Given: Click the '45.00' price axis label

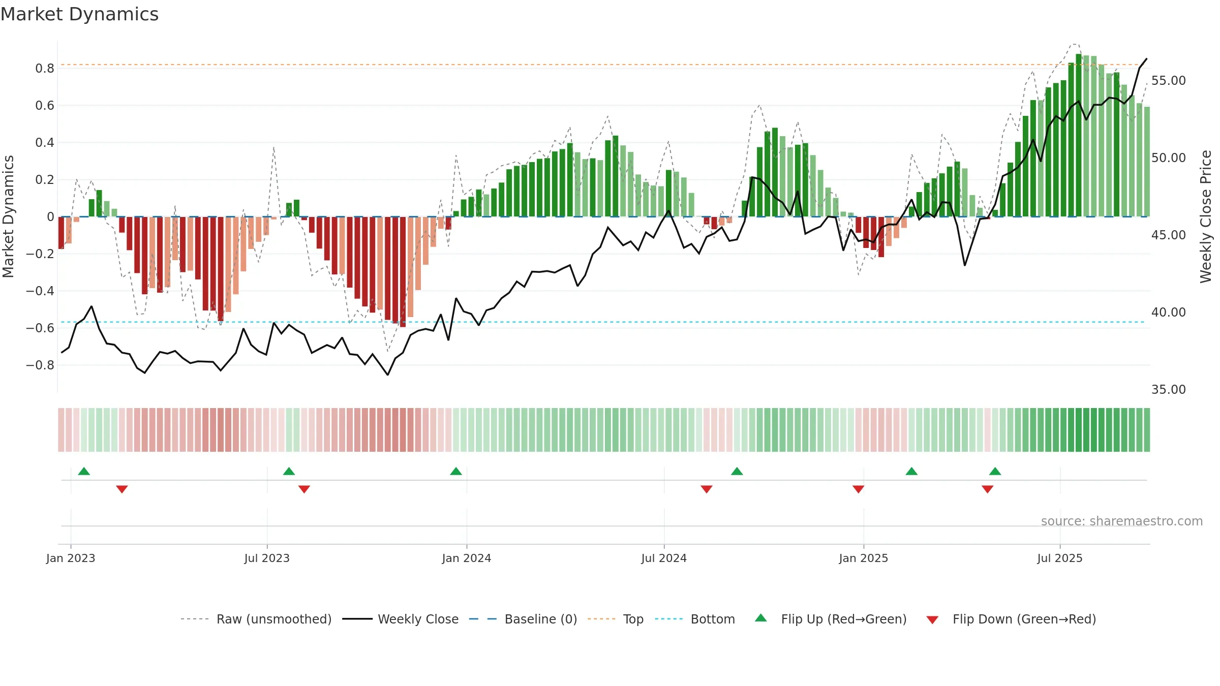Looking at the screenshot, I should coord(1169,235).
